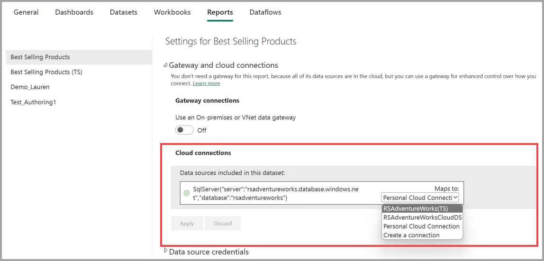Screen dimensions: 544x261
Task: Click the Discard button
Action: click(223, 224)
